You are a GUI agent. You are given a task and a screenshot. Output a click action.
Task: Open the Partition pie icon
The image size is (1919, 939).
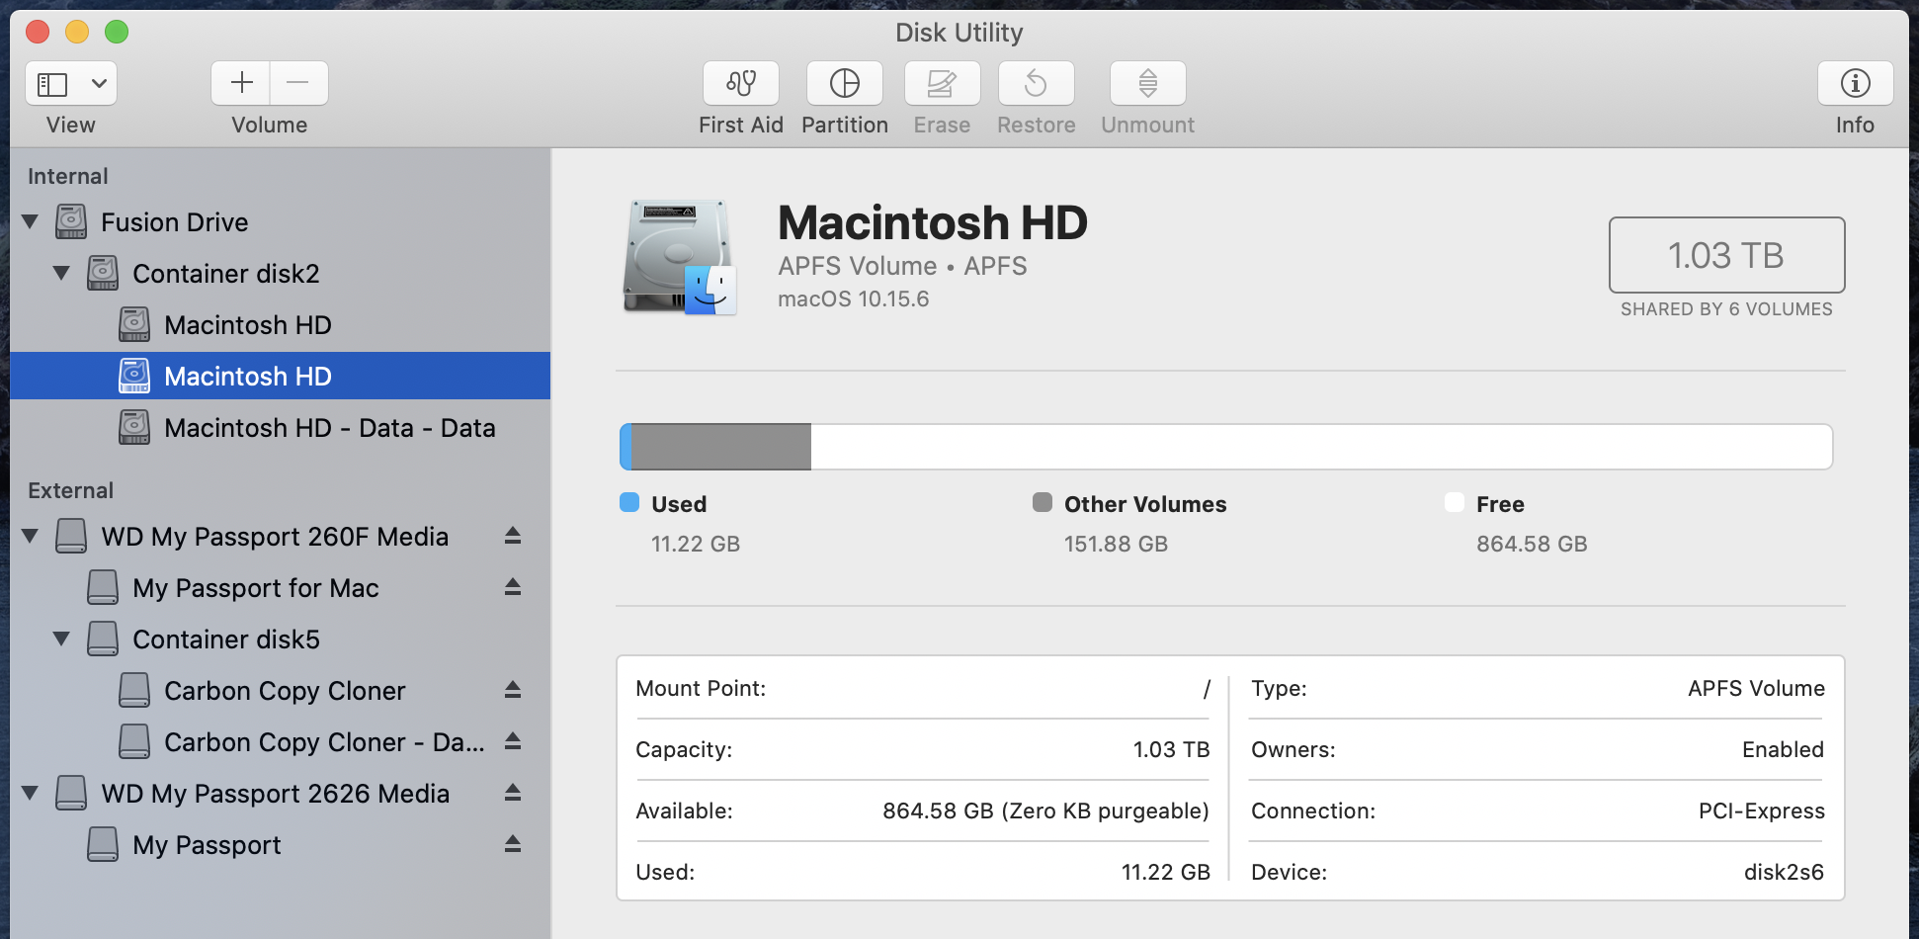(845, 83)
